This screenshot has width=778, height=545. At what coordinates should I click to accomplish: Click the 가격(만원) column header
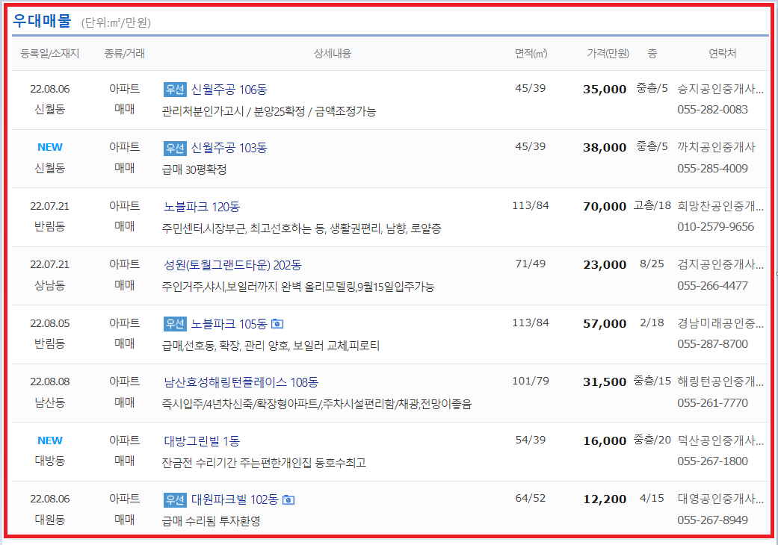608,54
